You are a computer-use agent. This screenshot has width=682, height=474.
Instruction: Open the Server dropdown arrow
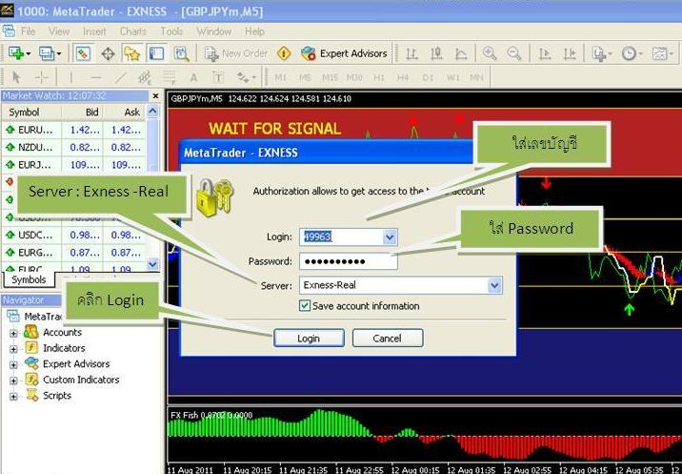point(494,286)
